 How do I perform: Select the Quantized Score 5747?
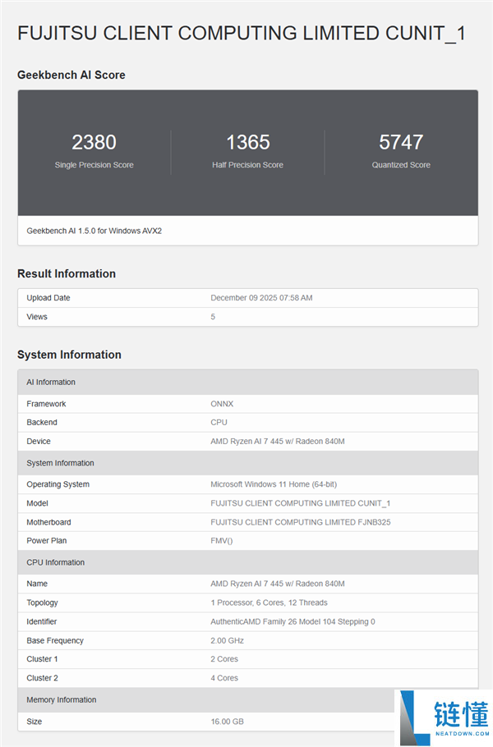pyautogui.click(x=401, y=142)
